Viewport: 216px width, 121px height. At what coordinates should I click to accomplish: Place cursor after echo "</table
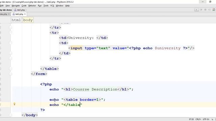click(x=80, y=105)
